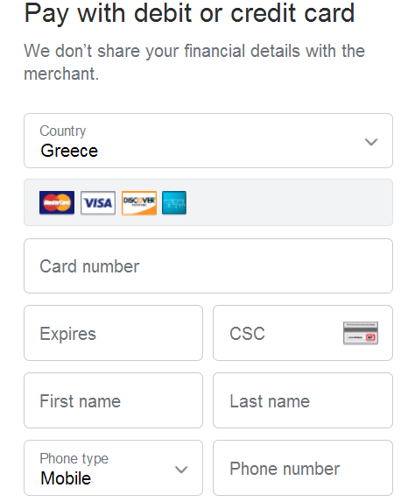
Task: Click the 'Pay with debit or credit card' heading
Action: click(189, 13)
